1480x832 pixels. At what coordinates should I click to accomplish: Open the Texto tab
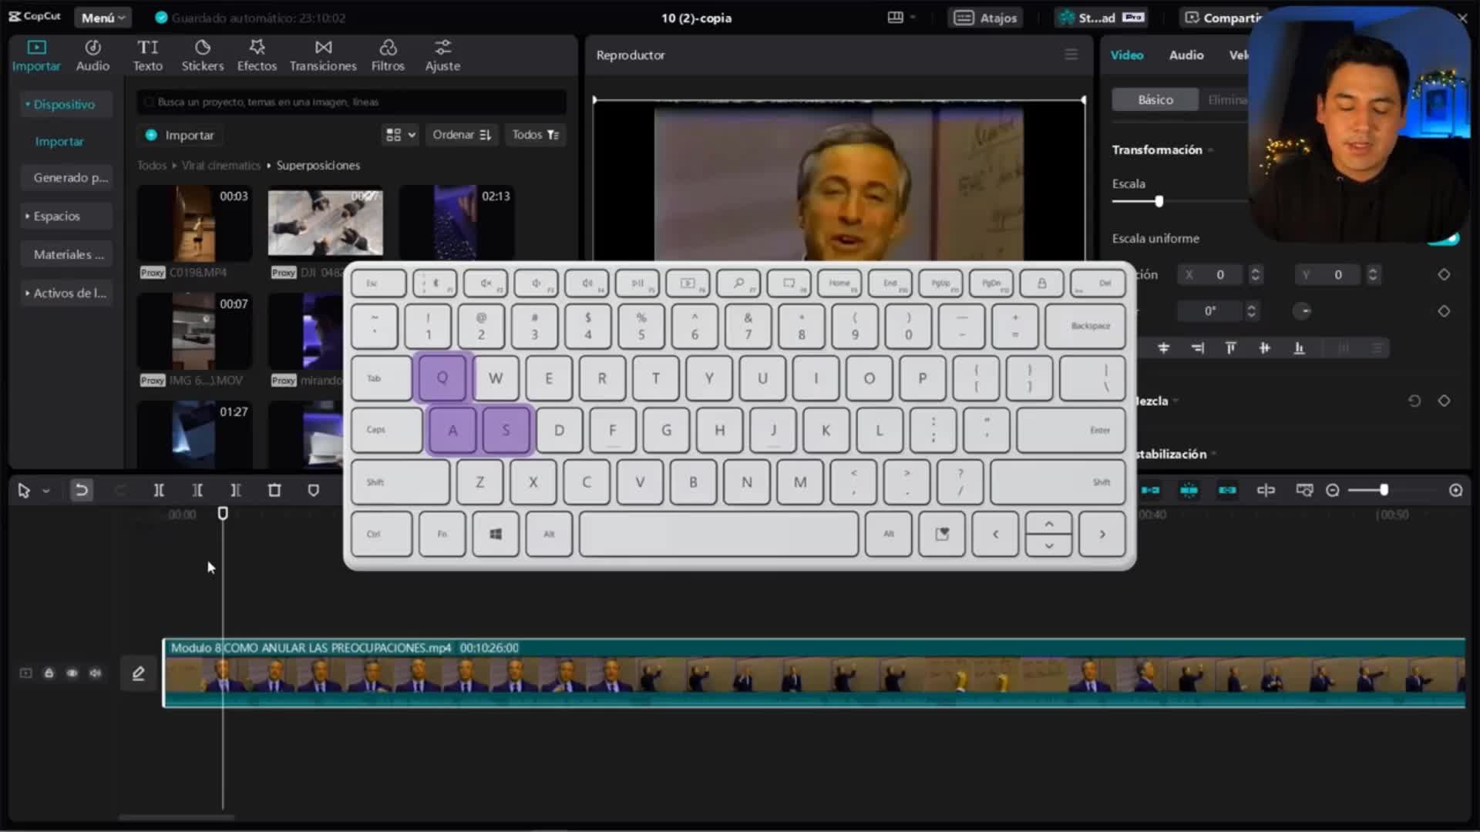tap(147, 55)
